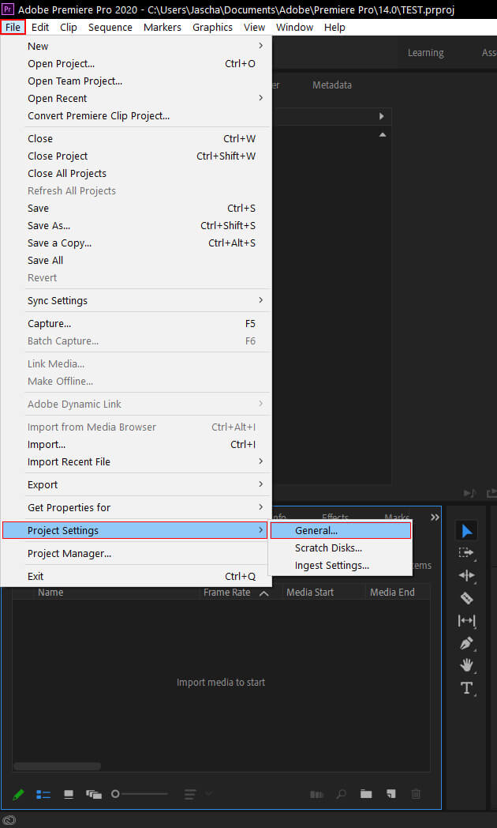Open the Graphics menu
Screen dimensions: 497x828
pyautogui.click(x=212, y=27)
